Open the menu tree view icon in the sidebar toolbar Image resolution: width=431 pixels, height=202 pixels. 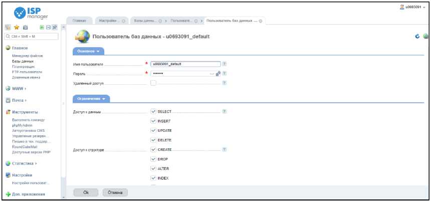[8, 27]
